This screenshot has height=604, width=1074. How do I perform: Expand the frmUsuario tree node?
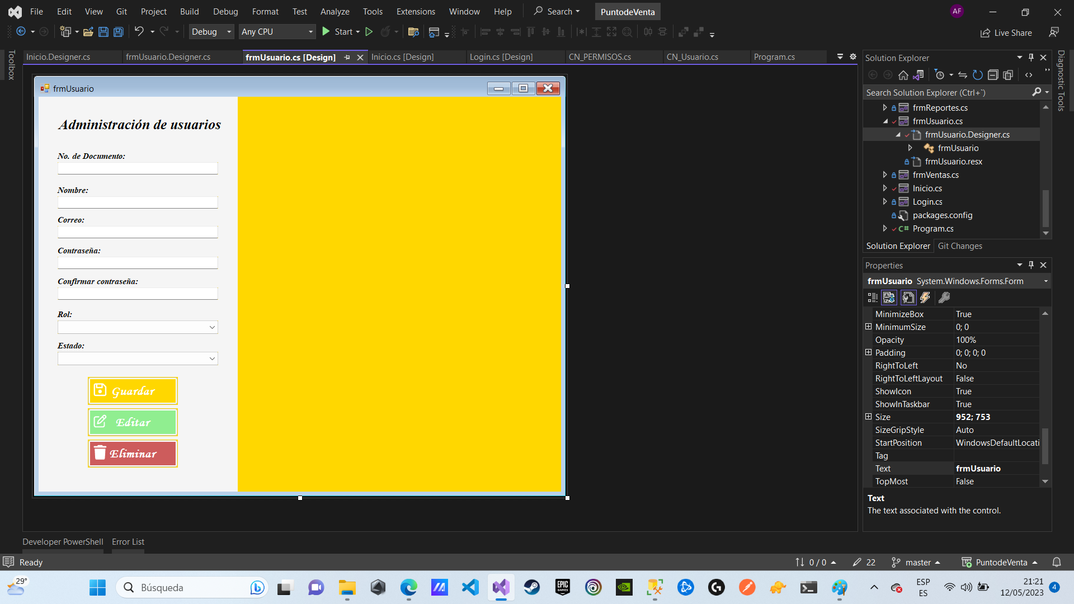[x=910, y=148]
